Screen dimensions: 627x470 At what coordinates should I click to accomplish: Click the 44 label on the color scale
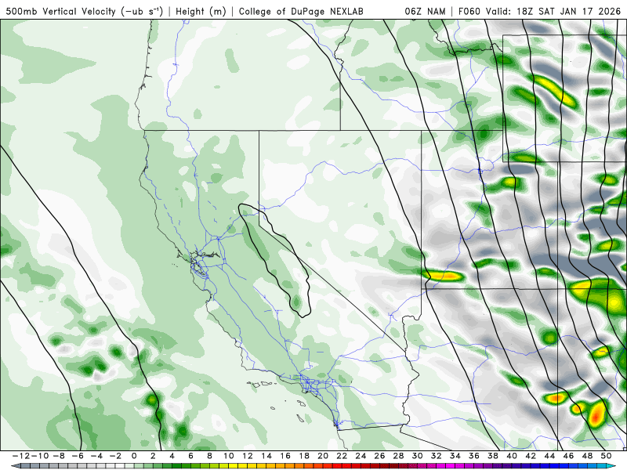(549, 456)
